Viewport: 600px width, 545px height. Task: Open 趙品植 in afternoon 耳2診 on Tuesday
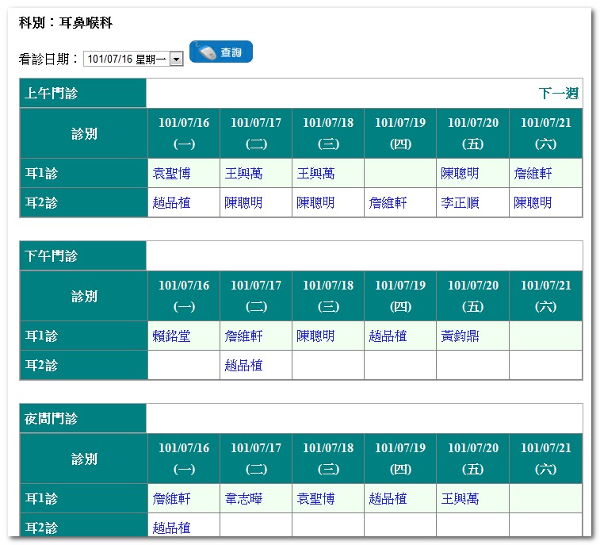(x=243, y=366)
